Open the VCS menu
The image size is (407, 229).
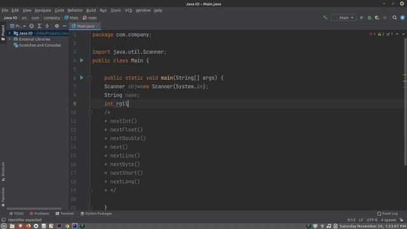point(128,10)
